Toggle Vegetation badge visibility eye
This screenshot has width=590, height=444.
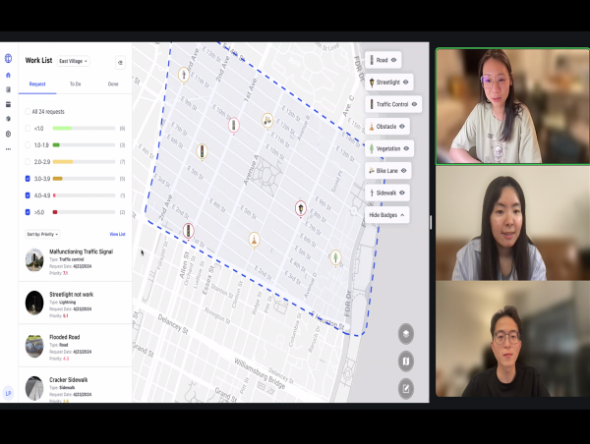[406, 148]
